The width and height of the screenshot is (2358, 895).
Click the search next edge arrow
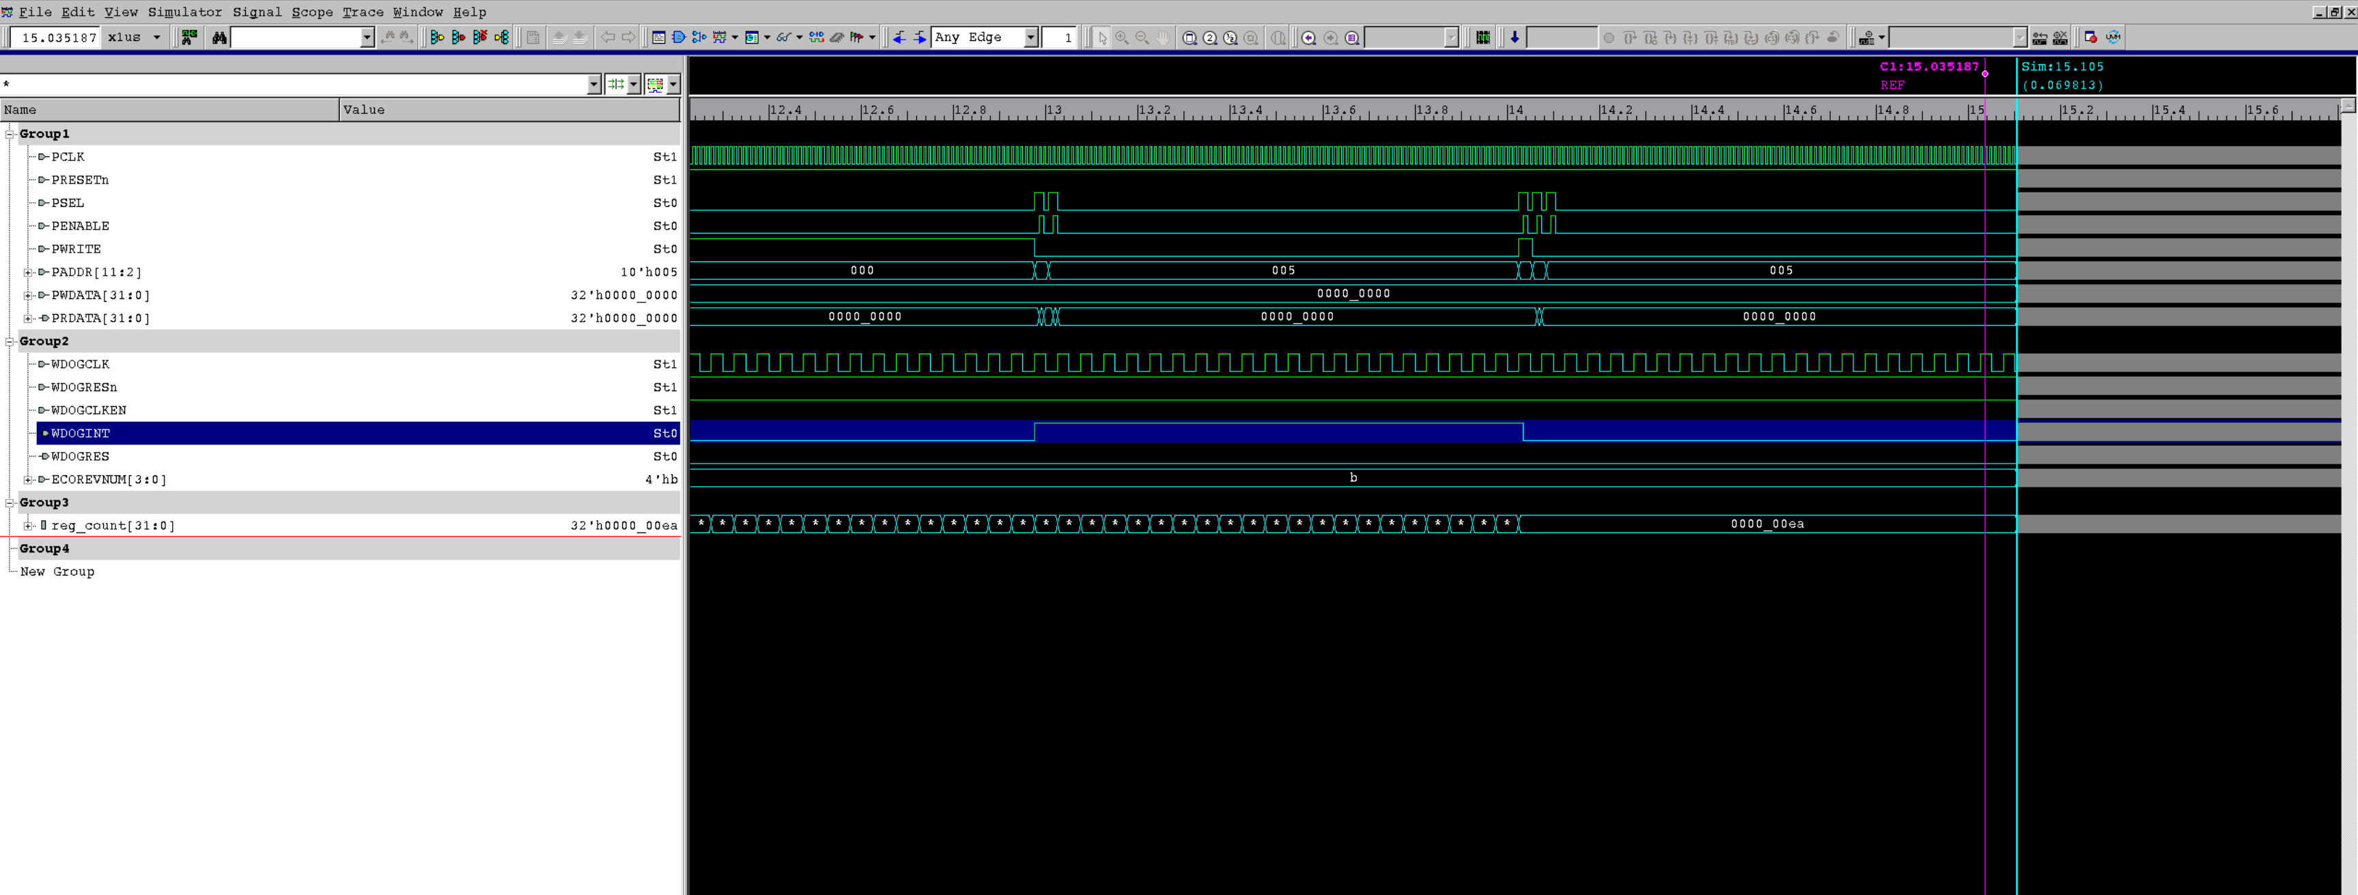(x=919, y=38)
